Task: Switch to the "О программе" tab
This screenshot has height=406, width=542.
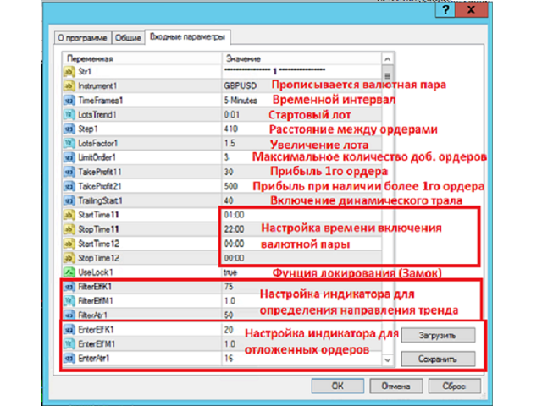Action: tap(82, 38)
